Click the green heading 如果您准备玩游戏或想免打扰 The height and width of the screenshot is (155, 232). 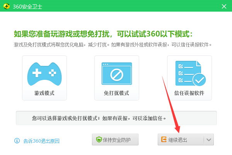pyautogui.click(x=103, y=34)
